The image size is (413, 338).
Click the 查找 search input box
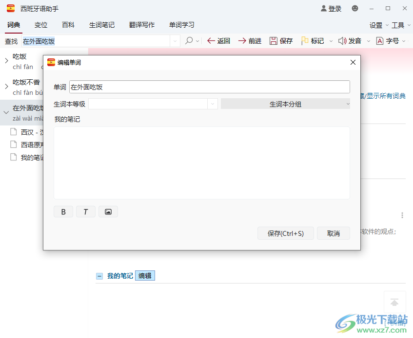pyautogui.click(x=96, y=41)
